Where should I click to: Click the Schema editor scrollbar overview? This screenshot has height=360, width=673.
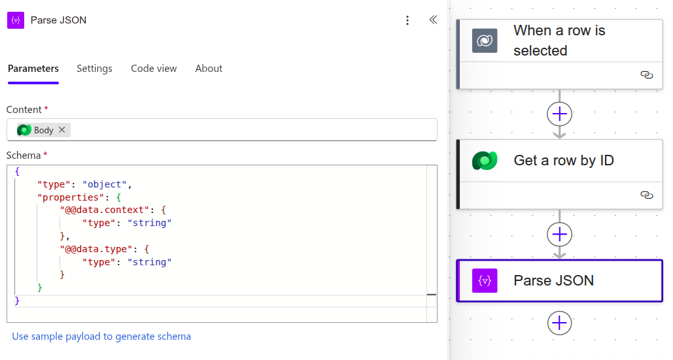[x=432, y=244]
